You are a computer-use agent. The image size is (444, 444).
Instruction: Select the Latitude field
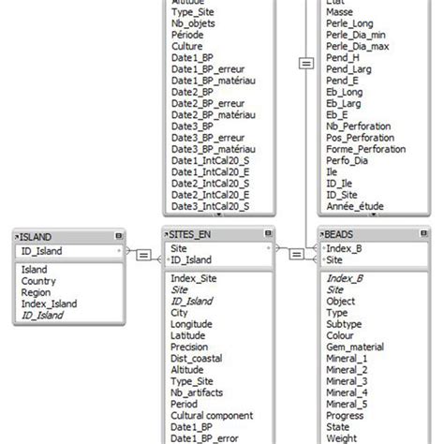[x=188, y=335]
